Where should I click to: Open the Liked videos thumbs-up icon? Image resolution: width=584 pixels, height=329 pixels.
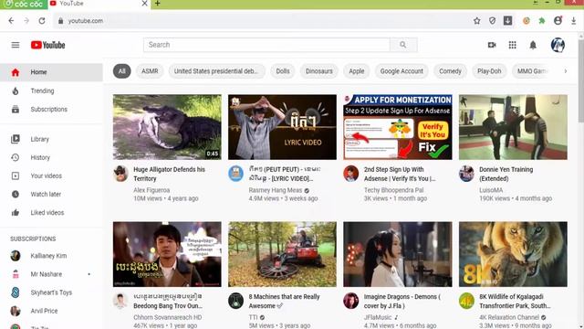pyautogui.click(x=16, y=213)
